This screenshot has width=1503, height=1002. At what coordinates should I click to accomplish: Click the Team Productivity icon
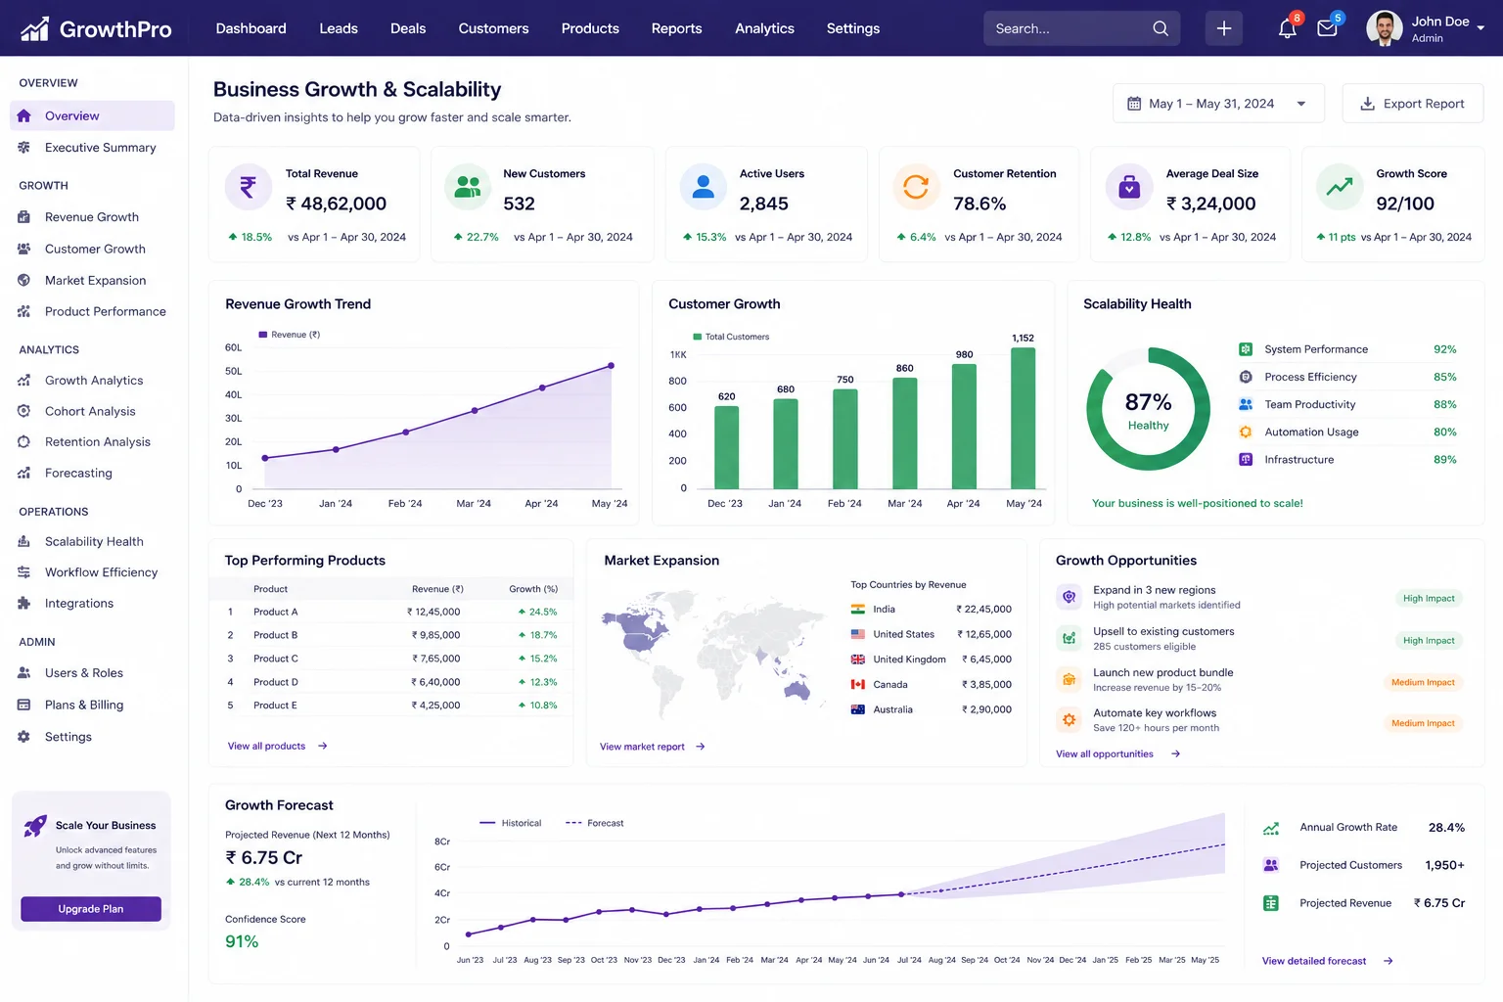pyautogui.click(x=1246, y=404)
